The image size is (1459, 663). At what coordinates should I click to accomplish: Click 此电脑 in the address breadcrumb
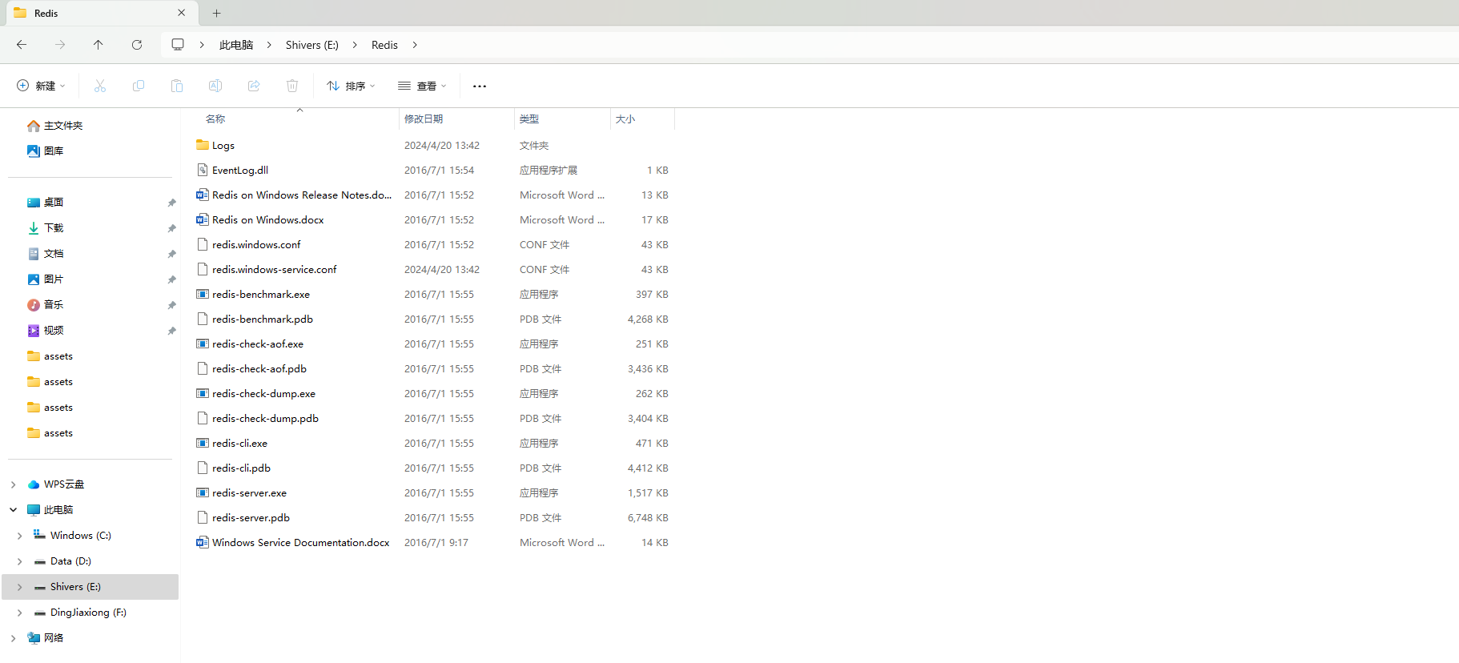[236, 45]
